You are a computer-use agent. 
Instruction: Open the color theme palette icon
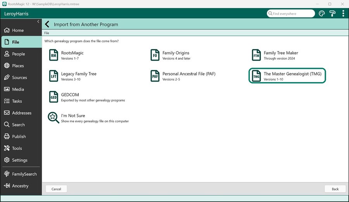[x=321, y=14]
